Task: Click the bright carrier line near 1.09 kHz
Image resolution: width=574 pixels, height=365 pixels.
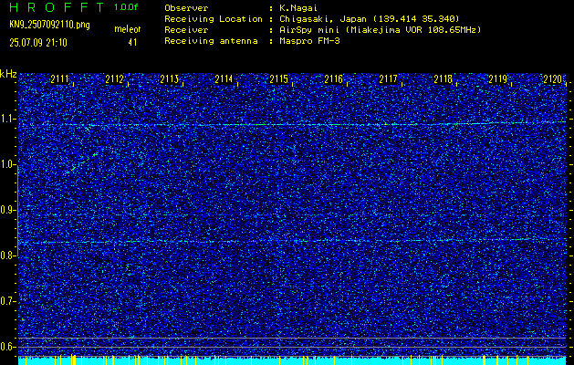Action: (x=292, y=124)
